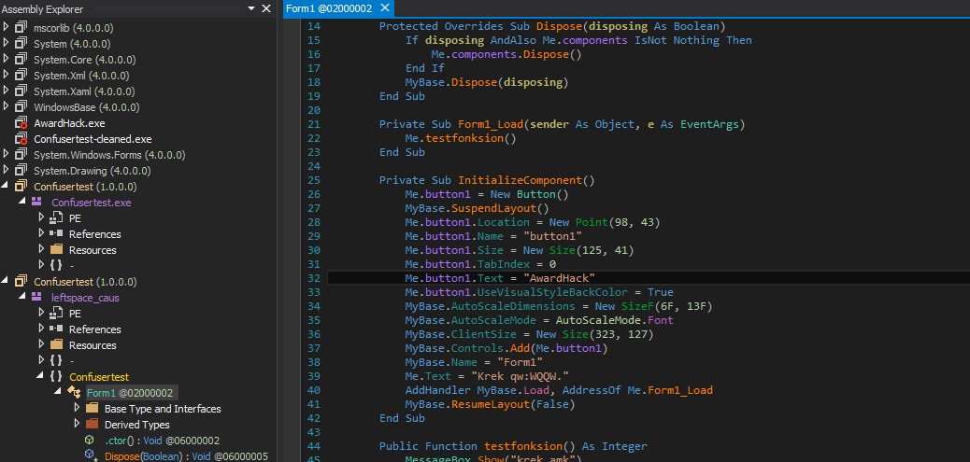
Task: Click the leftspace_caus module icon
Action: tap(36, 298)
